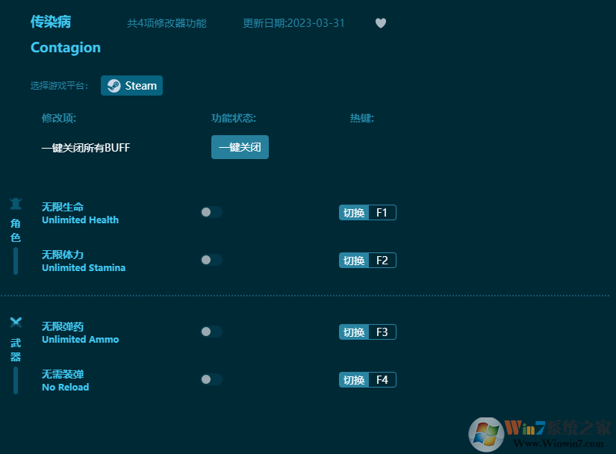The width and height of the screenshot is (616, 454).
Task: Click the F4 hotkey field
Action: point(382,380)
